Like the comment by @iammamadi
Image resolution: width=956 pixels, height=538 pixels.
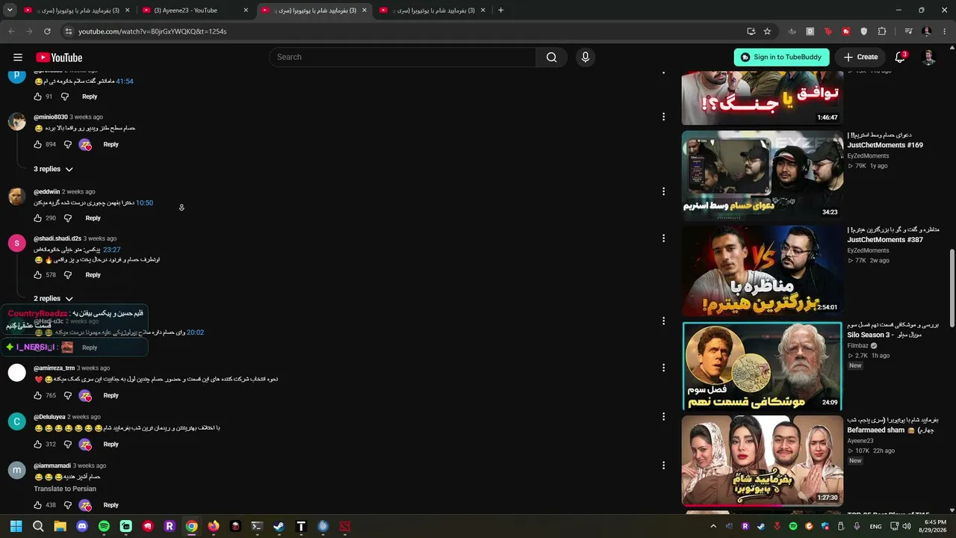tap(38, 505)
